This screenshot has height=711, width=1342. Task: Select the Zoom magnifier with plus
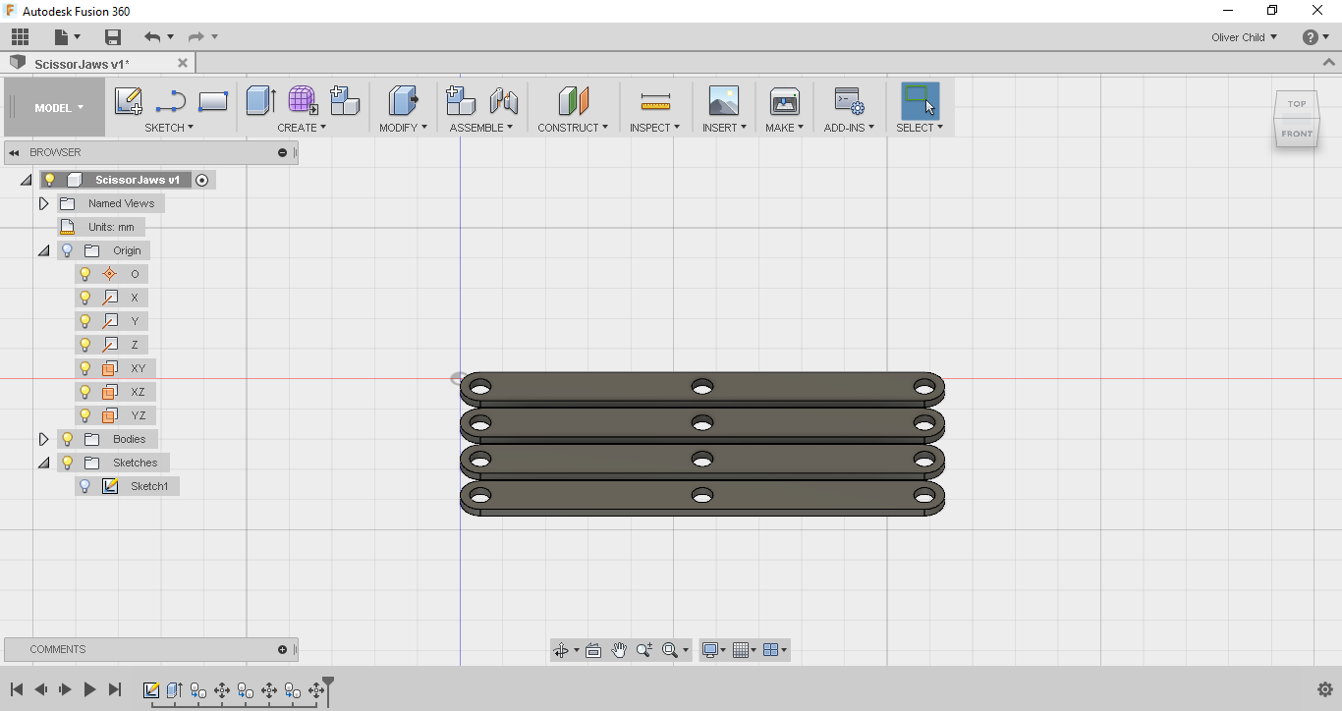point(644,650)
